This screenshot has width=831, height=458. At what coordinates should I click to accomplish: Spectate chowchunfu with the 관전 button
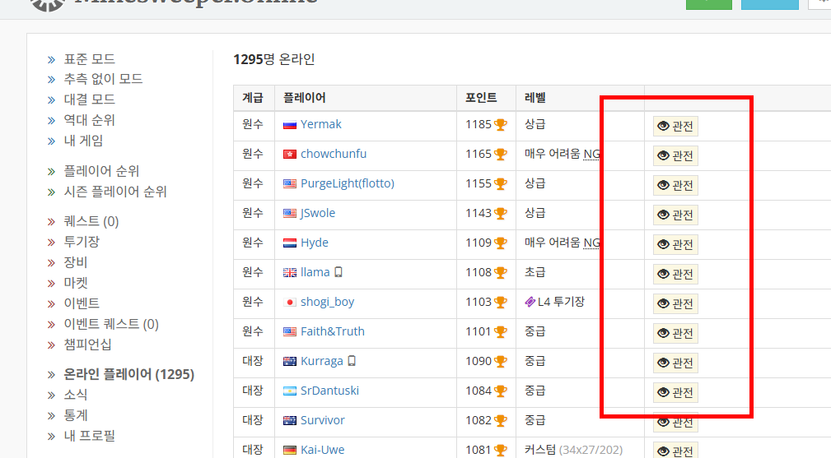click(675, 155)
